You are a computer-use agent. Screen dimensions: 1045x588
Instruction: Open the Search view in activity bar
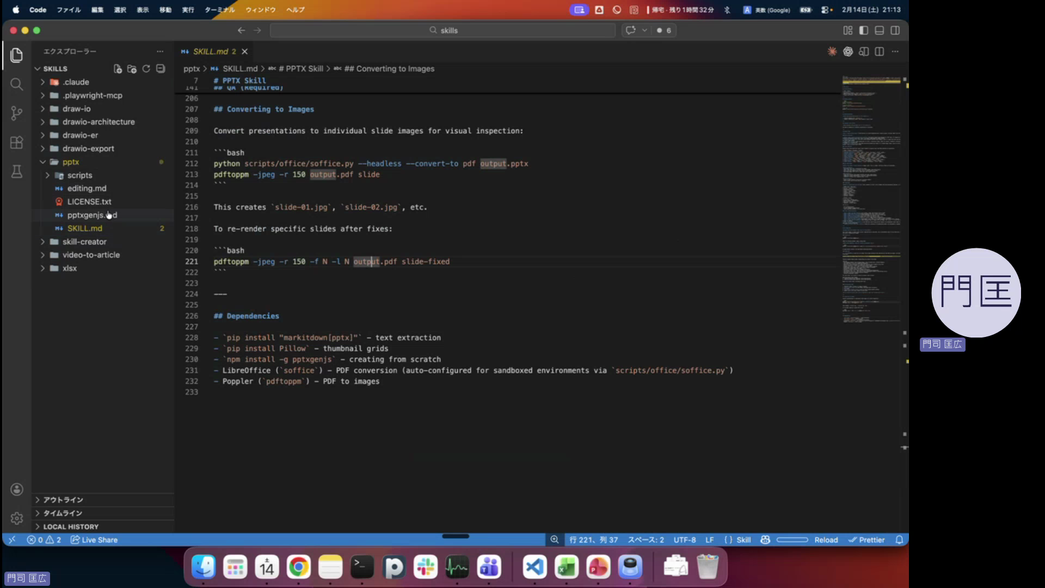click(16, 84)
